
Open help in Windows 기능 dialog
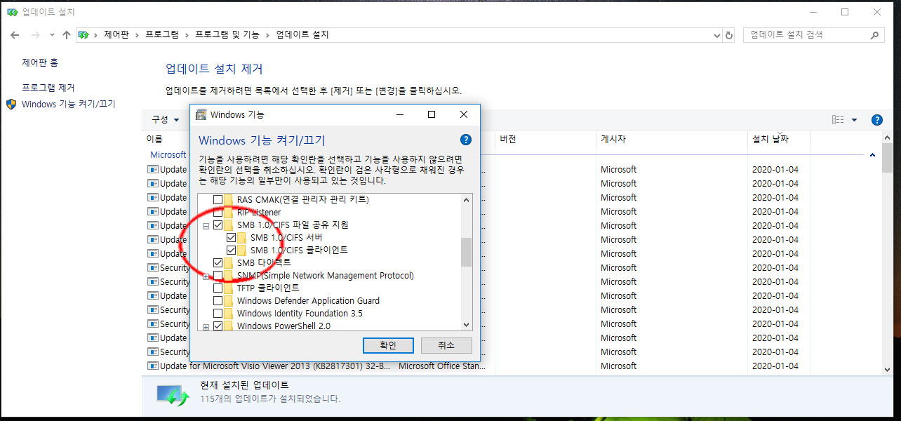pyautogui.click(x=466, y=140)
